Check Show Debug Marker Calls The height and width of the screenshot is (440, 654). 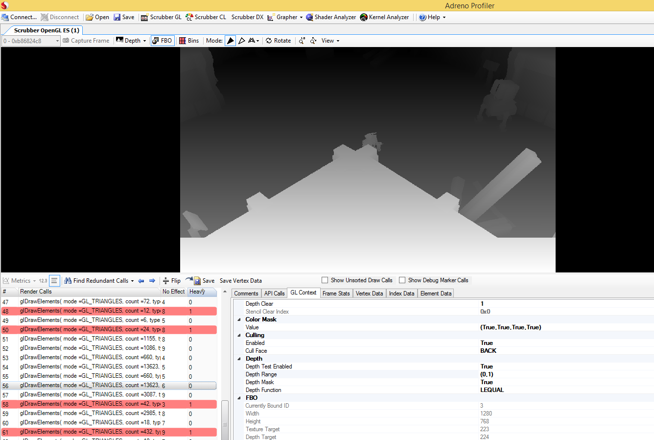(x=402, y=280)
